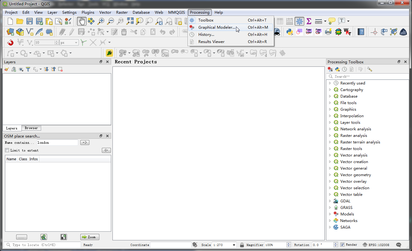Open the Project menu
The height and width of the screenshot is (251, 412).
11,12
